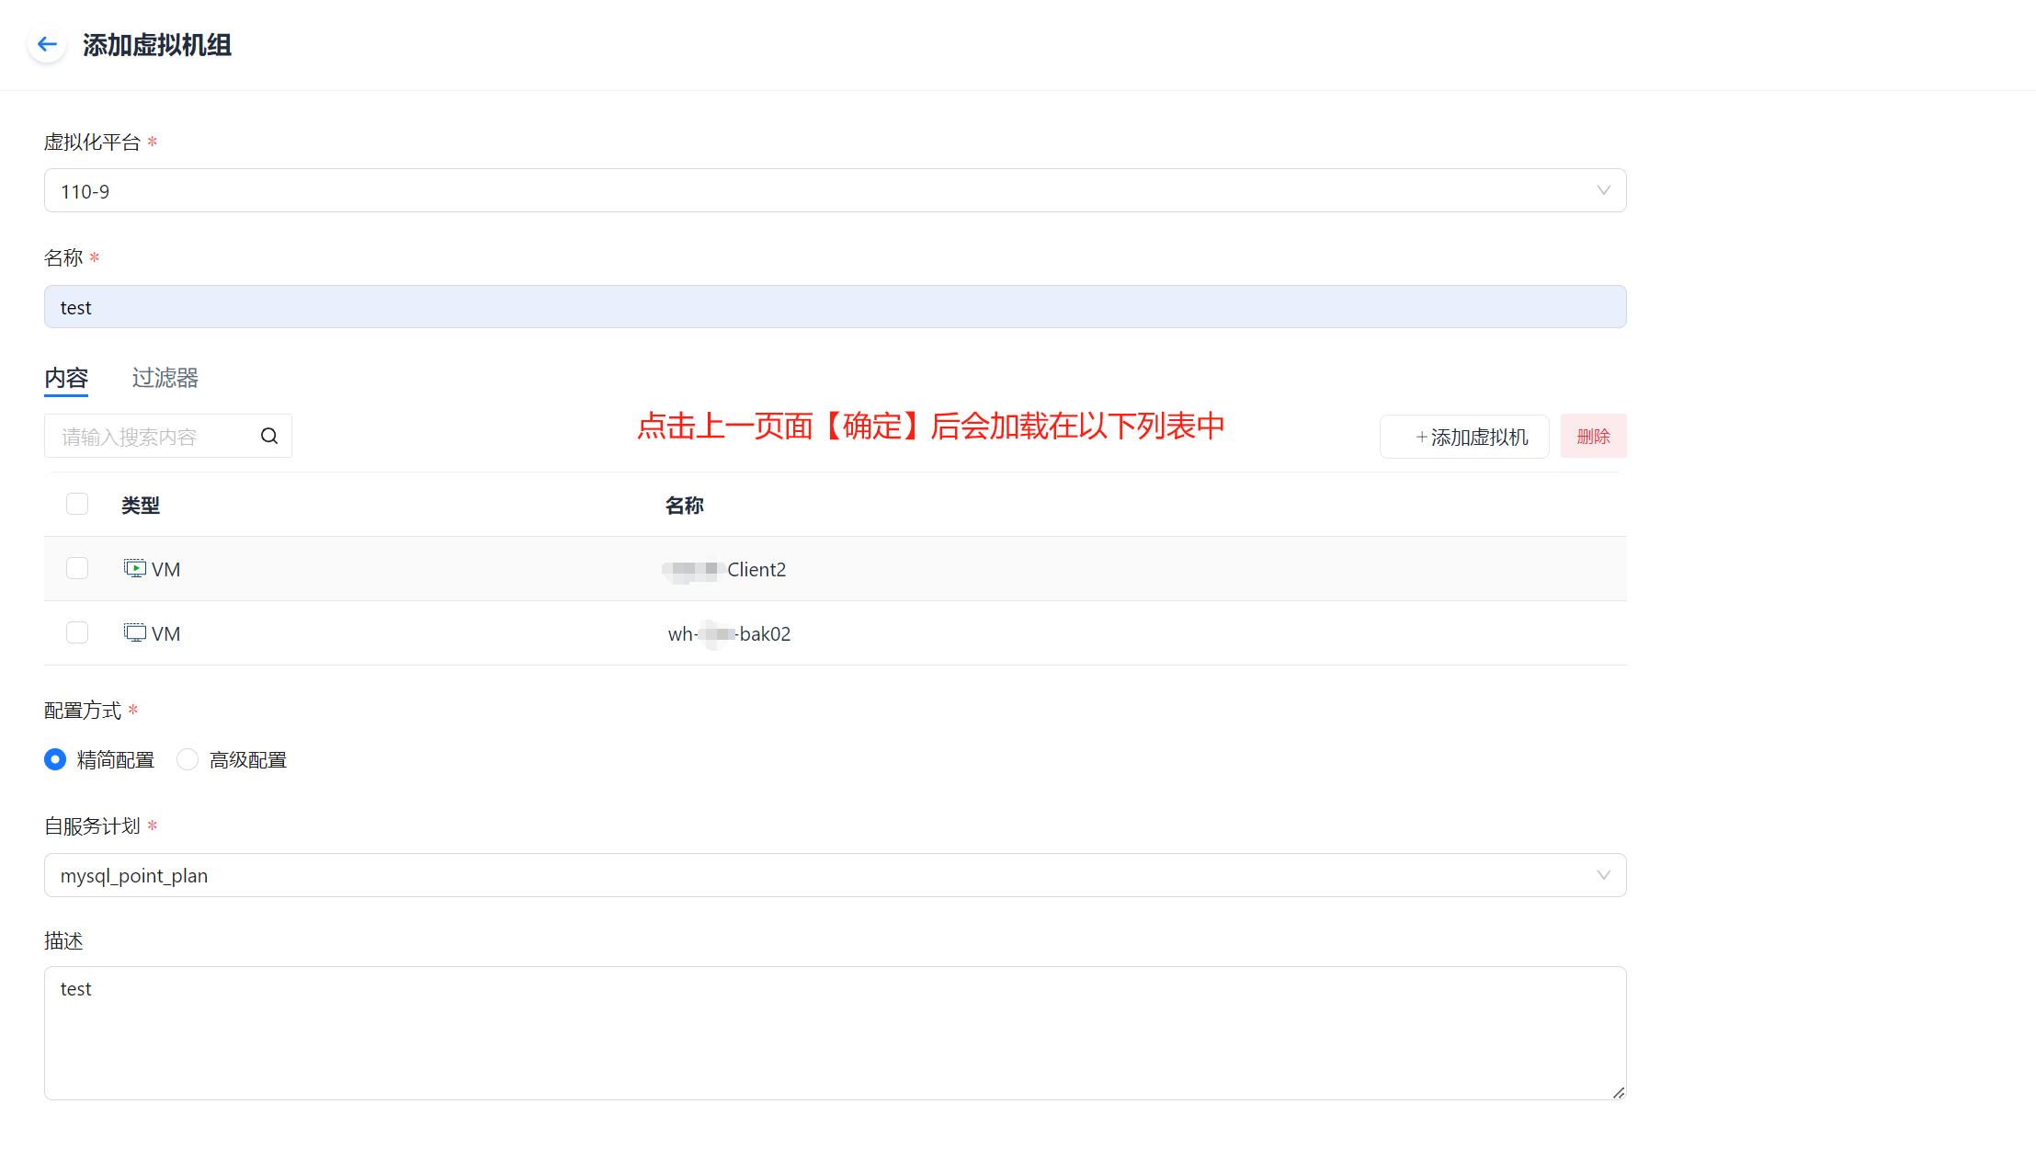Viewport: 2036px width, 1161px height.
Task: Click the description textarea resize handle
Action: (1618, 1092)
